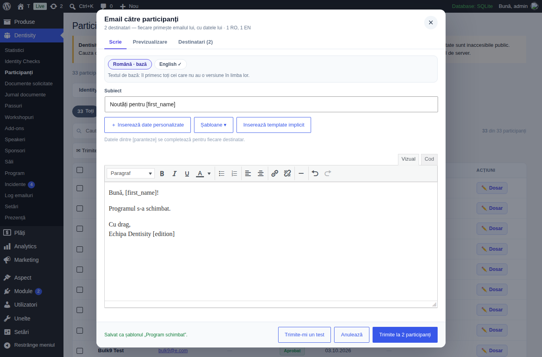Open the Șabloane dropdown
The height and width of the screenshot is (357, 542).
(x=213, y=125)
